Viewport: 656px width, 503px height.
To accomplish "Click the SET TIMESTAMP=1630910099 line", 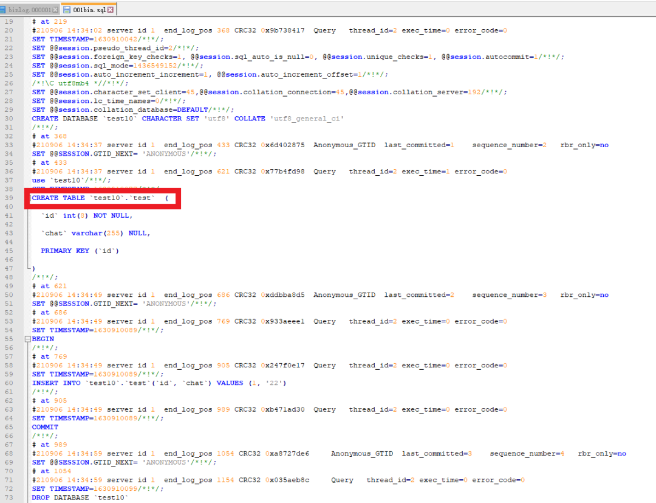I will pyautogui.click(x=98, y=488).
